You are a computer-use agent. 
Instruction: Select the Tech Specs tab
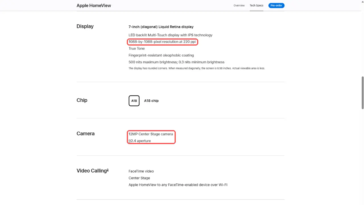click(x=257, y=5)
